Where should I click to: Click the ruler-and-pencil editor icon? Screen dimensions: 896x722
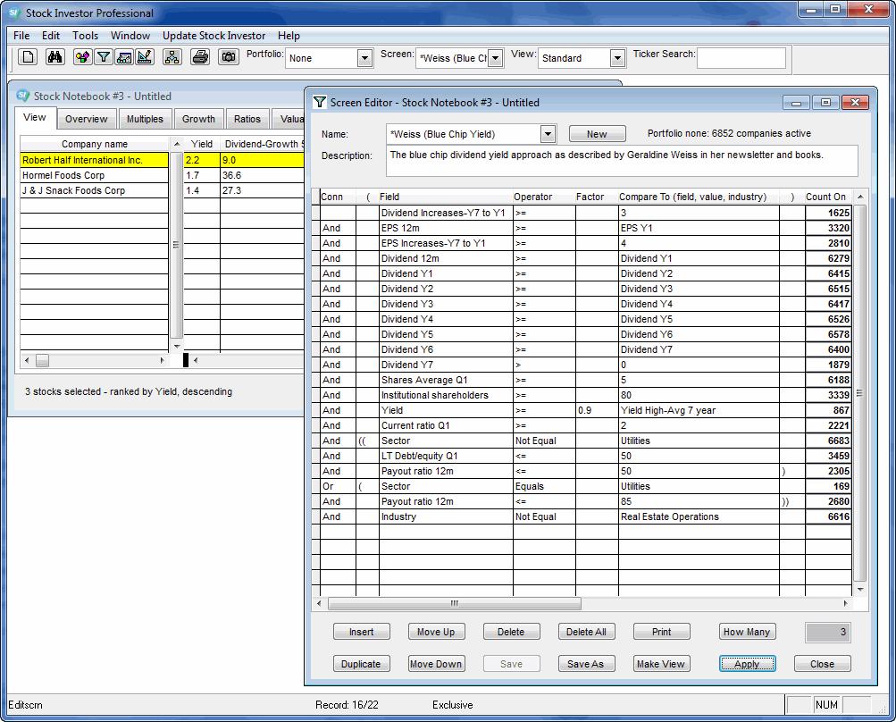[144, 57]
